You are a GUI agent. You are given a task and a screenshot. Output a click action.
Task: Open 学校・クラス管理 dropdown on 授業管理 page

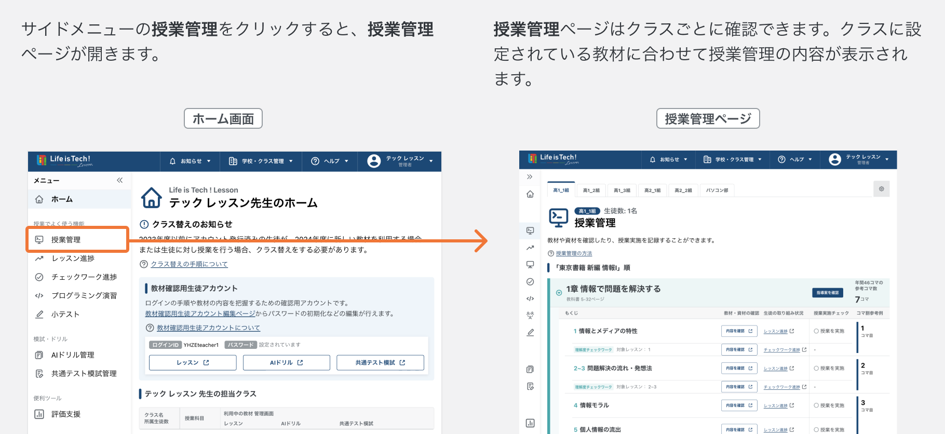732,160
